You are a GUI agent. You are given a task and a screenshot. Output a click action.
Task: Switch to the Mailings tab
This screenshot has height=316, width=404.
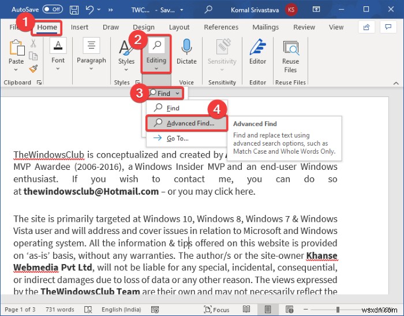[265, 27]
